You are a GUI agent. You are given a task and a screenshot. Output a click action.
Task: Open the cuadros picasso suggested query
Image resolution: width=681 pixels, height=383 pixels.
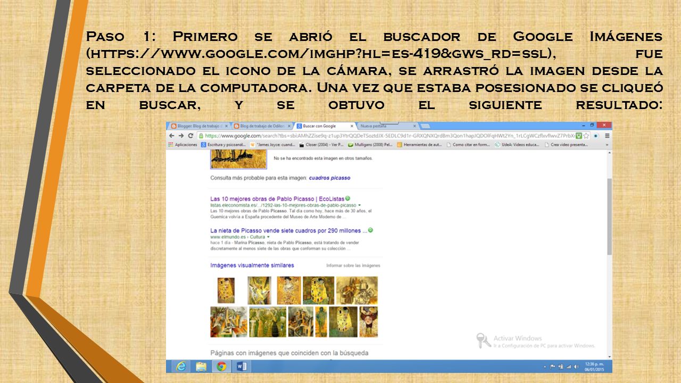pyautogui.click(x=330, y=178)
